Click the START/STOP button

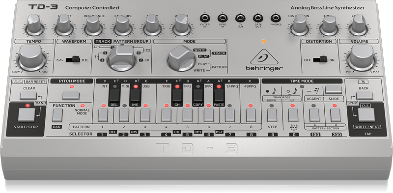[x=27, y=115]
